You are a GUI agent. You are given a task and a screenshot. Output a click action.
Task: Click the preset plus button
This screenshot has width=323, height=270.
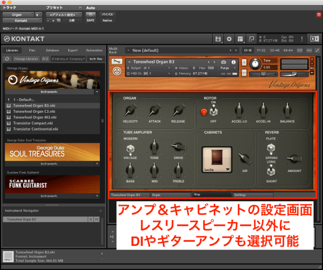(x=53, y=21)
